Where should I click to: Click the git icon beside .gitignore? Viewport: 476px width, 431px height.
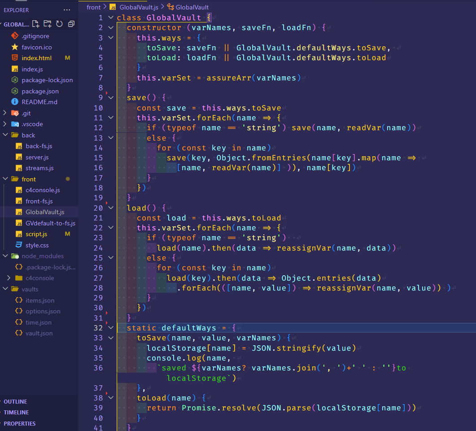[x=14, y=36]
